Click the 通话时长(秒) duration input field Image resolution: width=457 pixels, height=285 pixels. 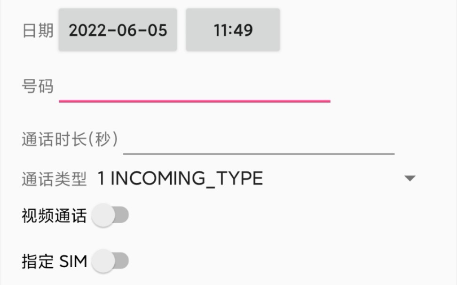(x=259, y=140)
